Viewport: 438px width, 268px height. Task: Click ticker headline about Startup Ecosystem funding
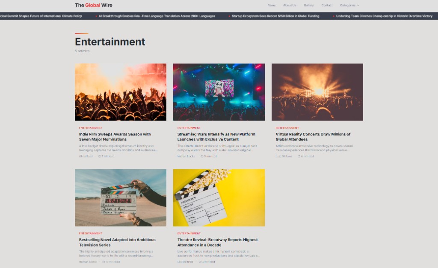(275, 16)
